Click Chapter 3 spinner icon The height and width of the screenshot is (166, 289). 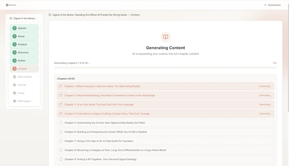[61, 105]
